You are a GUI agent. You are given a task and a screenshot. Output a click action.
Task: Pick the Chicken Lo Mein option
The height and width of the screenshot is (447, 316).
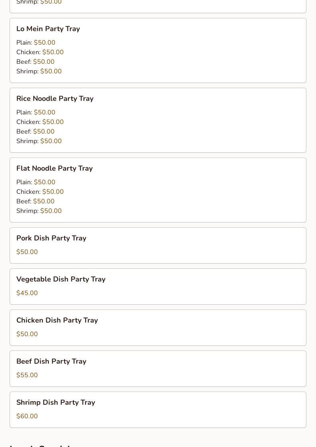(40, 52)
